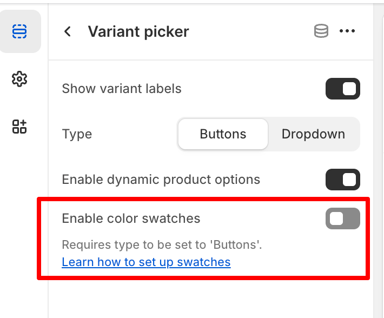
Task: Click the Enable color swatches label
Action: tap(131, 218)
